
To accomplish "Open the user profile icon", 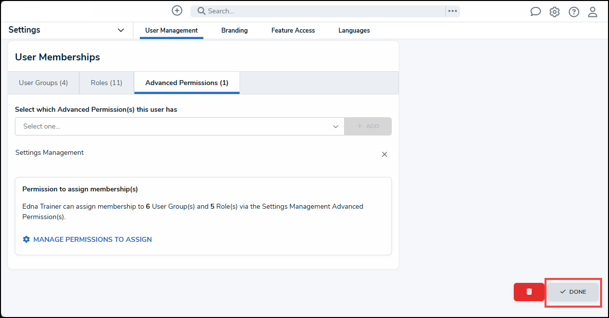I will coord(593,12).
